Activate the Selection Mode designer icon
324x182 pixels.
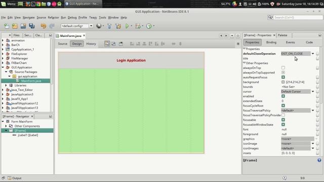click(x=107, y=44)
